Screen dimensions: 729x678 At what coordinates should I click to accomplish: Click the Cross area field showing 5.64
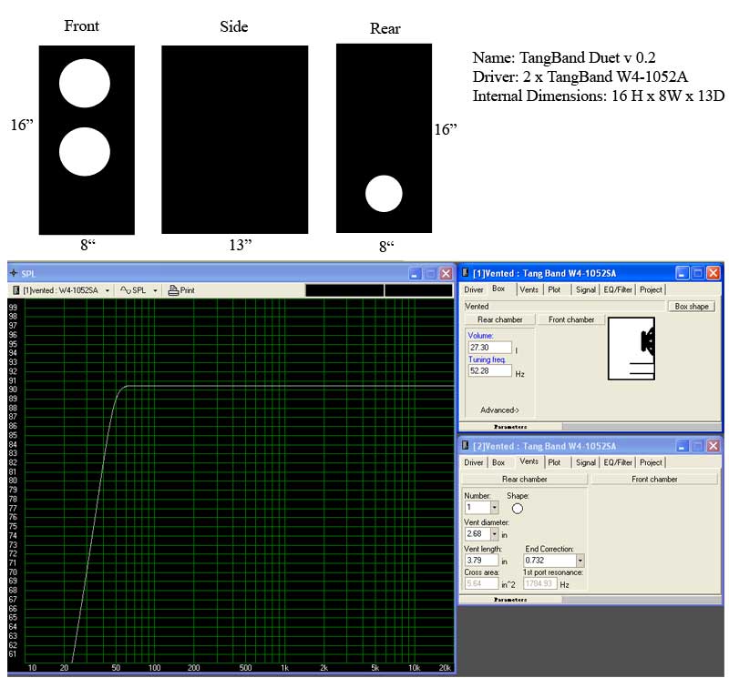(x=481, y=583)
